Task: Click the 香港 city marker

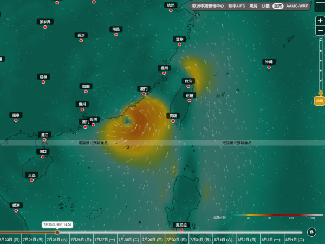Action: (94, 125)
